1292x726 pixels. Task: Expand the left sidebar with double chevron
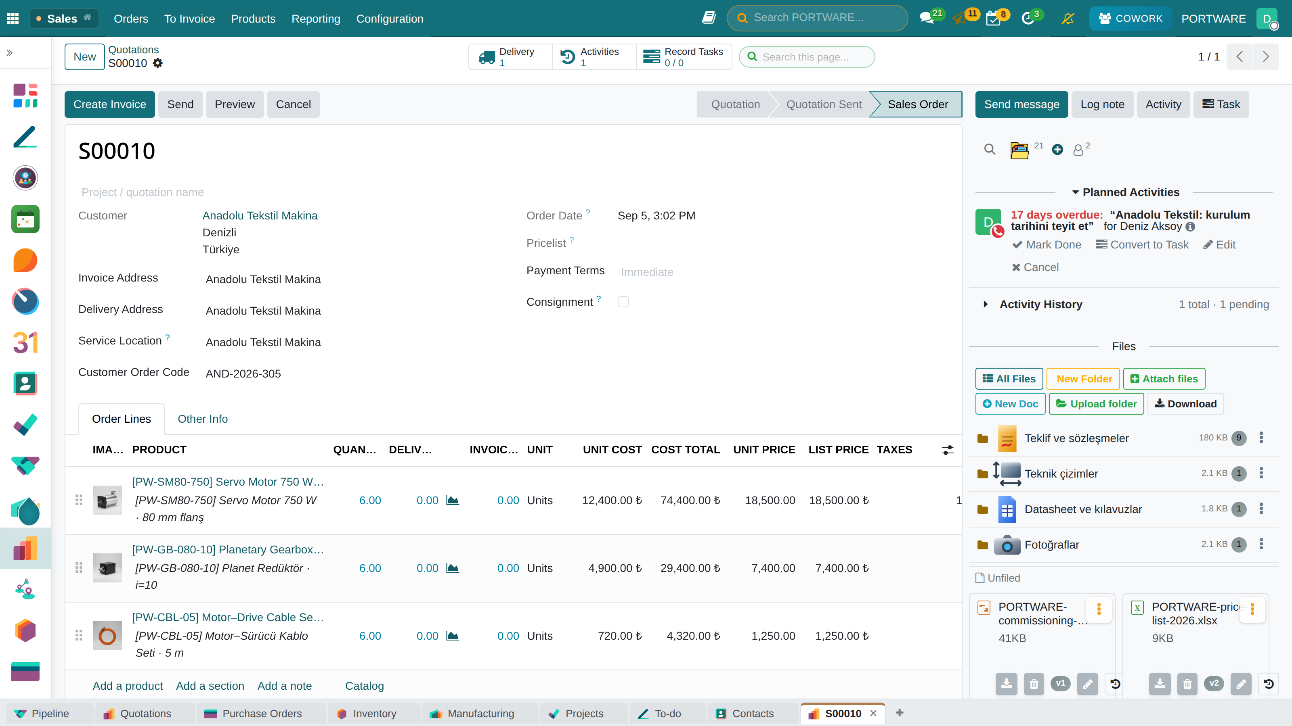(x=10, y=52)
